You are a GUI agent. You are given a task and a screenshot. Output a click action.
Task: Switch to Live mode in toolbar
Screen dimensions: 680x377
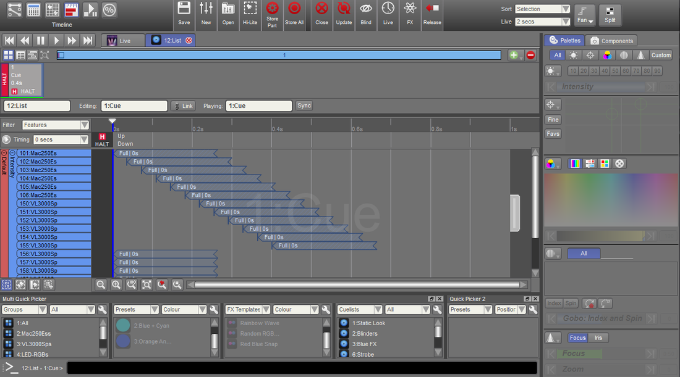tap(388, 14)
